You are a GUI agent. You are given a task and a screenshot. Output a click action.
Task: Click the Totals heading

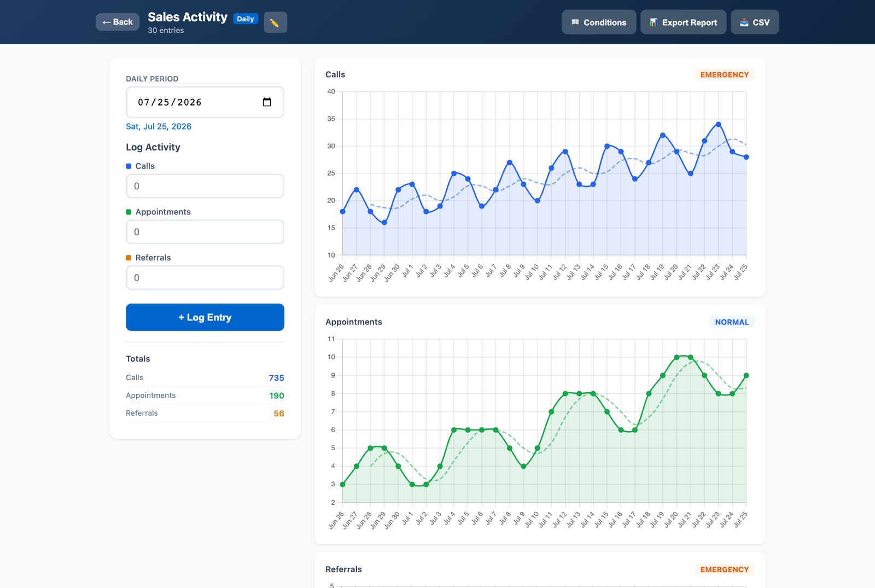pyautogui.click(x=138, y=359)
